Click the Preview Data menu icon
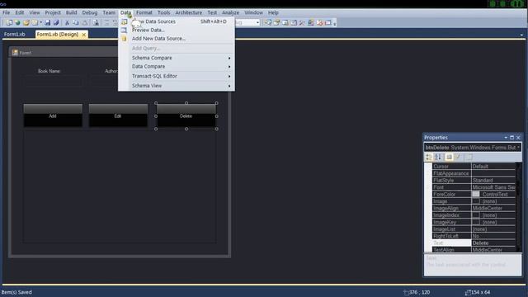 (x=125, y=30)
